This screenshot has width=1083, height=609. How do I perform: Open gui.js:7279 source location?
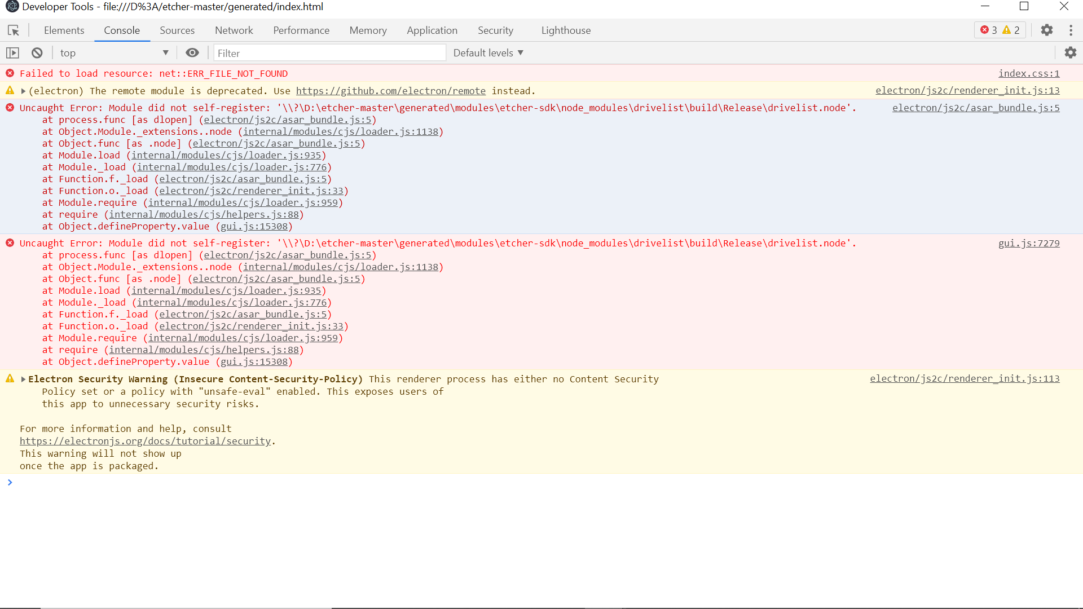click(x=1028, y=243)
